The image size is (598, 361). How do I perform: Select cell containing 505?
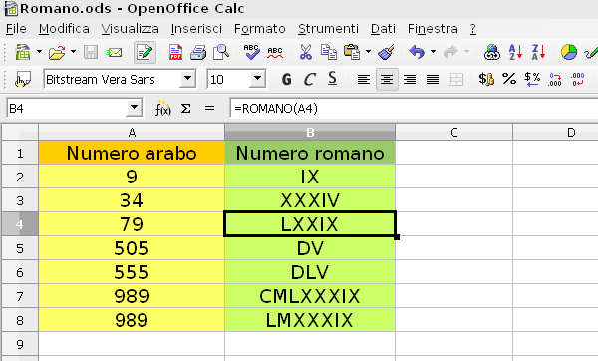pyautogui.click(x=132, y=248)
